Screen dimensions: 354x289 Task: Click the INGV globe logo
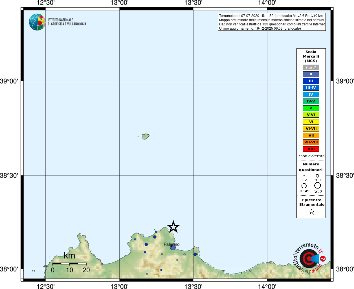[37, 22]
